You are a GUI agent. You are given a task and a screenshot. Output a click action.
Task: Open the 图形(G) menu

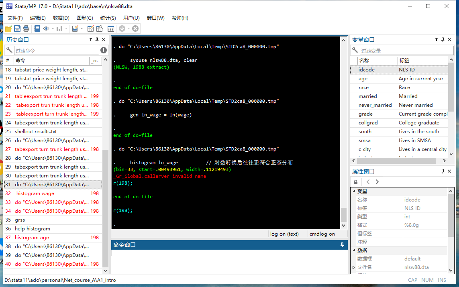pos(85,18)
